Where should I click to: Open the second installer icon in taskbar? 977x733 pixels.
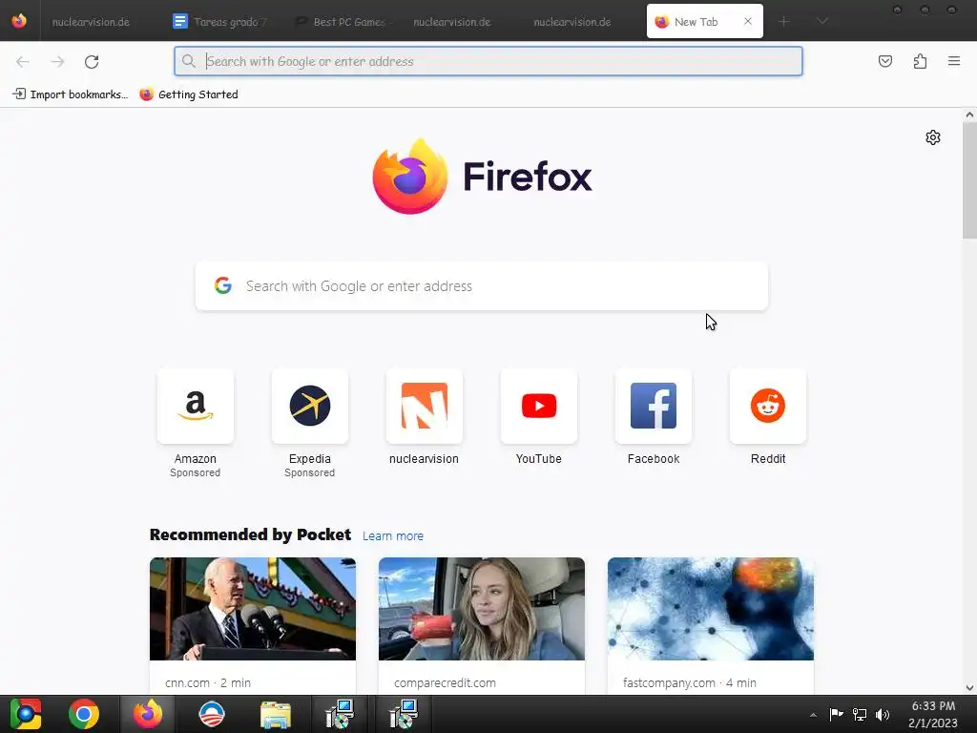tap(404, 714)
